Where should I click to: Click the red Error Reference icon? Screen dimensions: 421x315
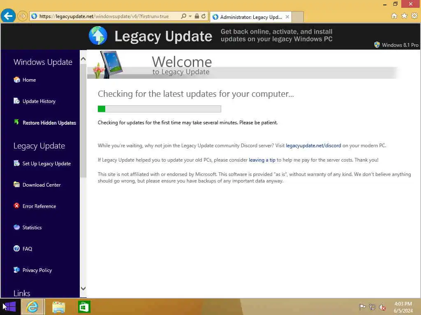[16, 206]
